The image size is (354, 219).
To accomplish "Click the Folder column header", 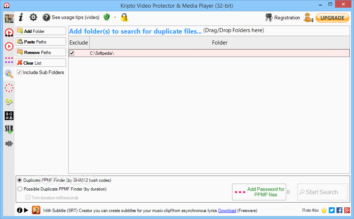I will tap(220, 43).
